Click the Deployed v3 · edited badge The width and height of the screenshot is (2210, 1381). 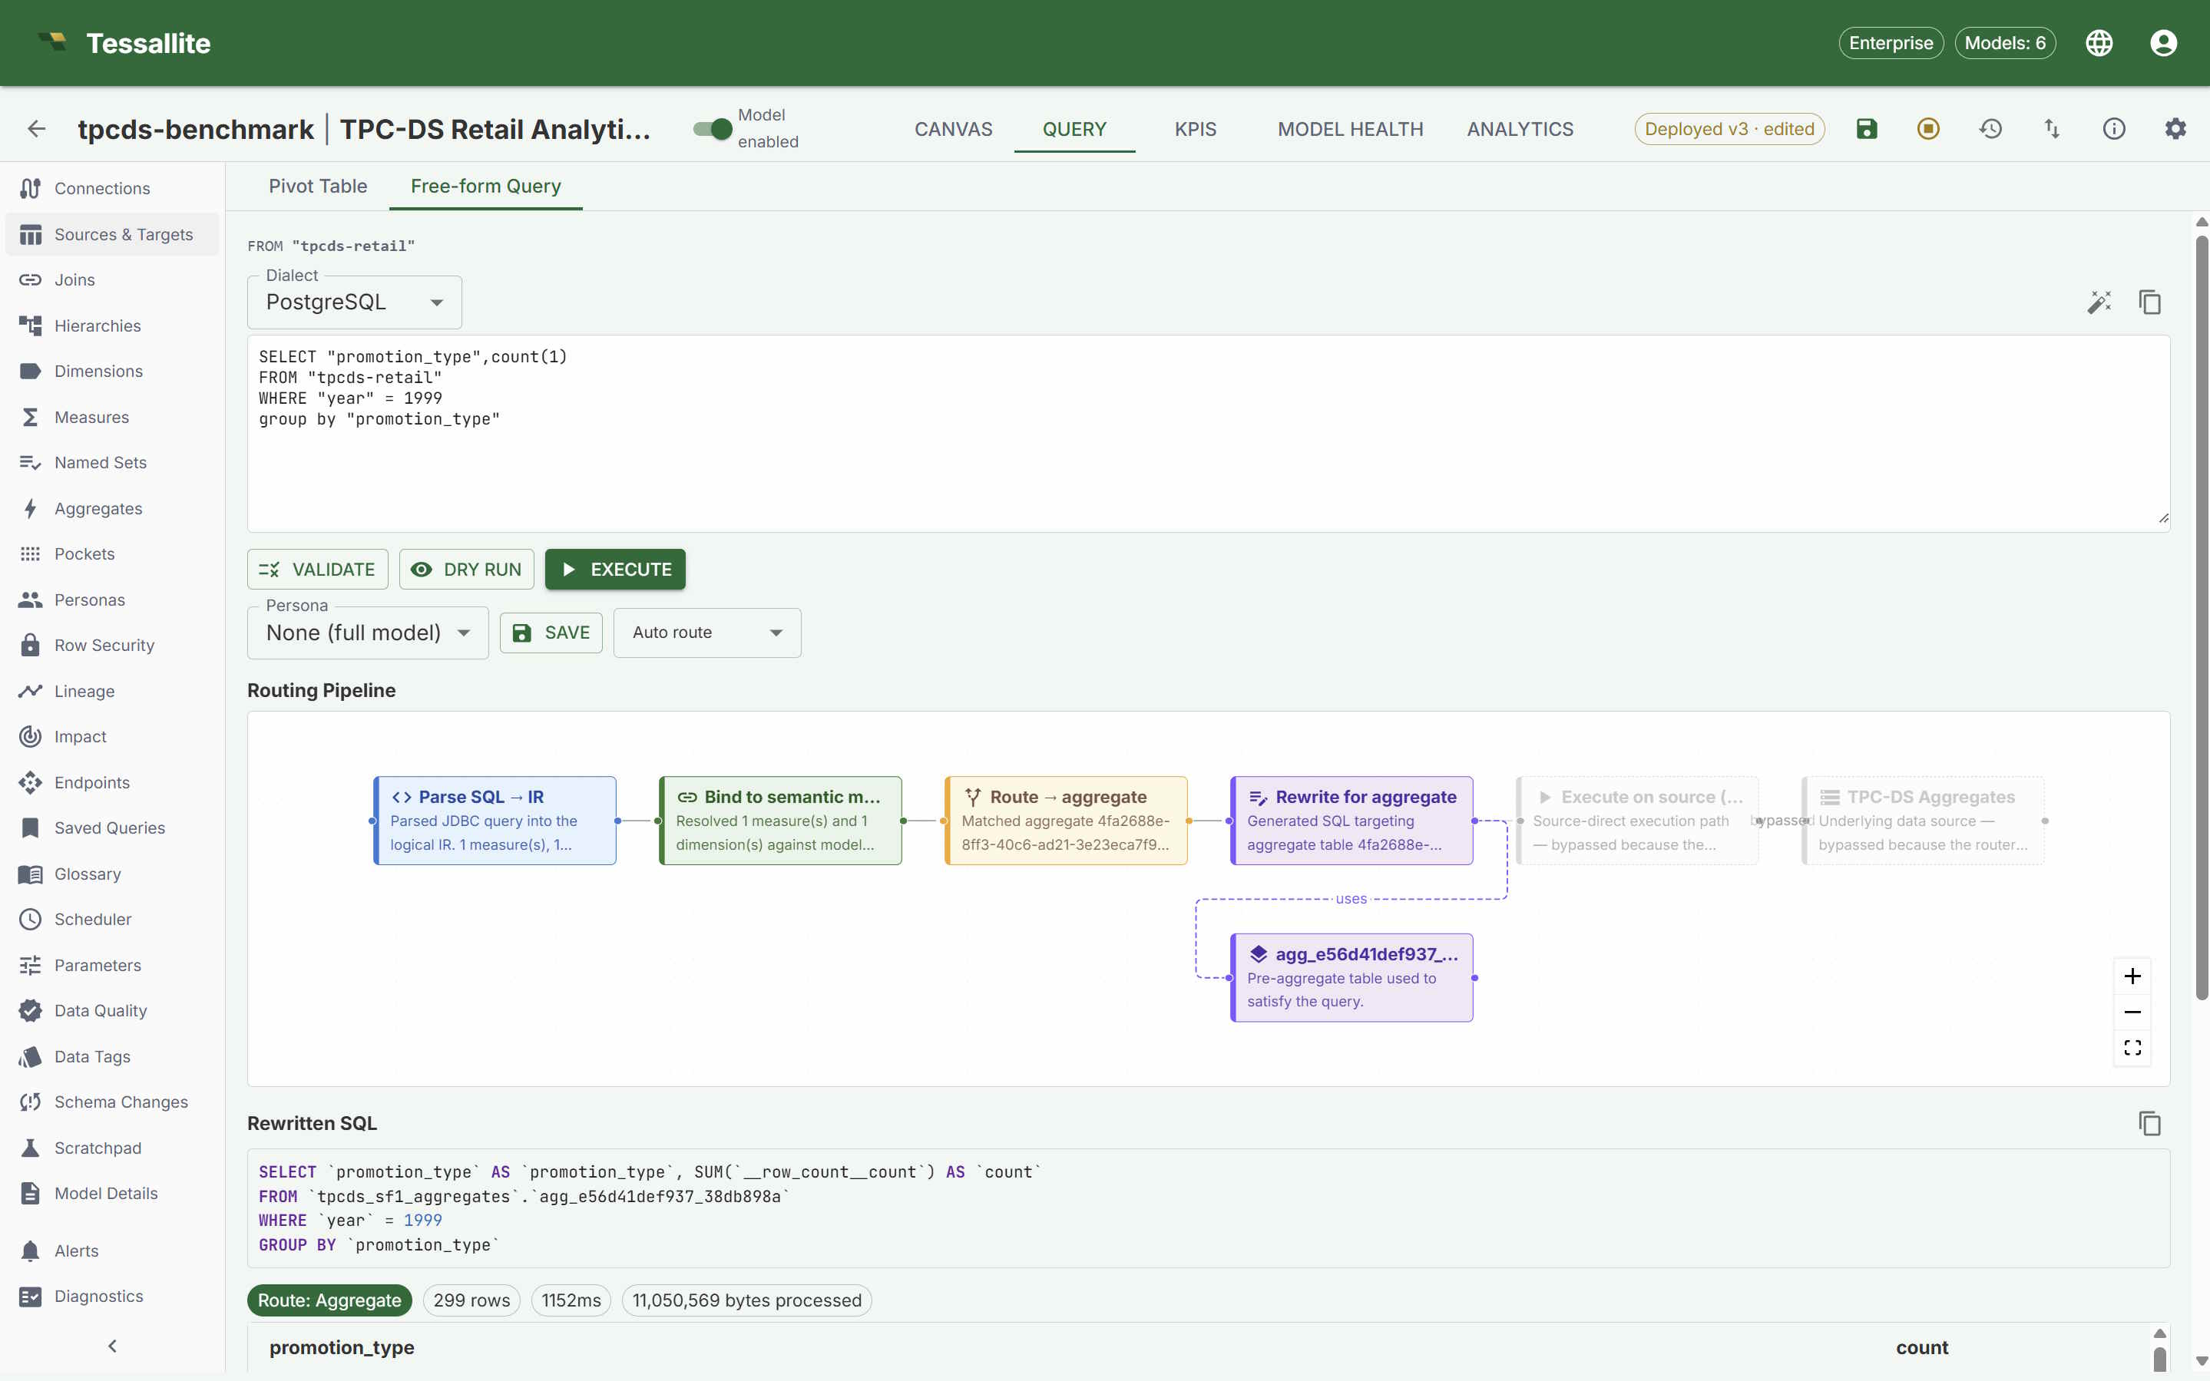click(x=1729, y=129)
